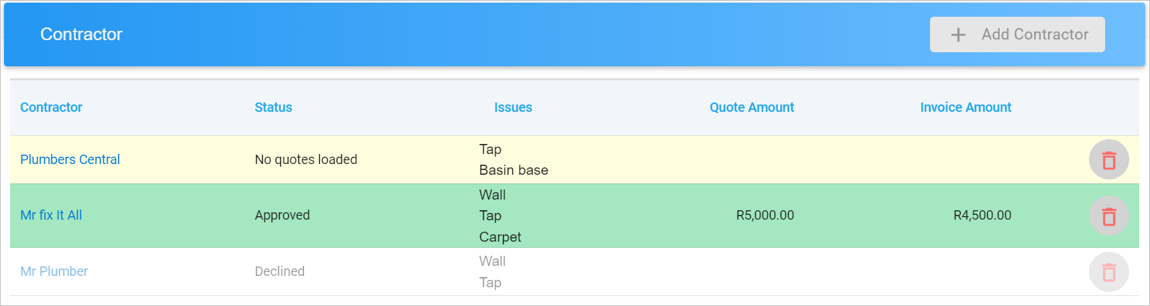Select the R5,000.00 quote amount cell
Viewport: 1150px width, 306px height.
765,215
